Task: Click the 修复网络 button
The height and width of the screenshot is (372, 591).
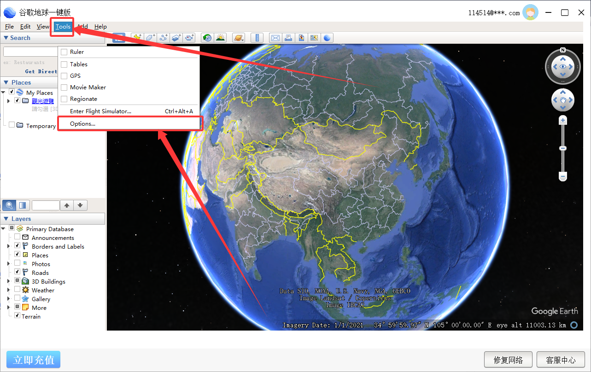Action: (508, 360)
